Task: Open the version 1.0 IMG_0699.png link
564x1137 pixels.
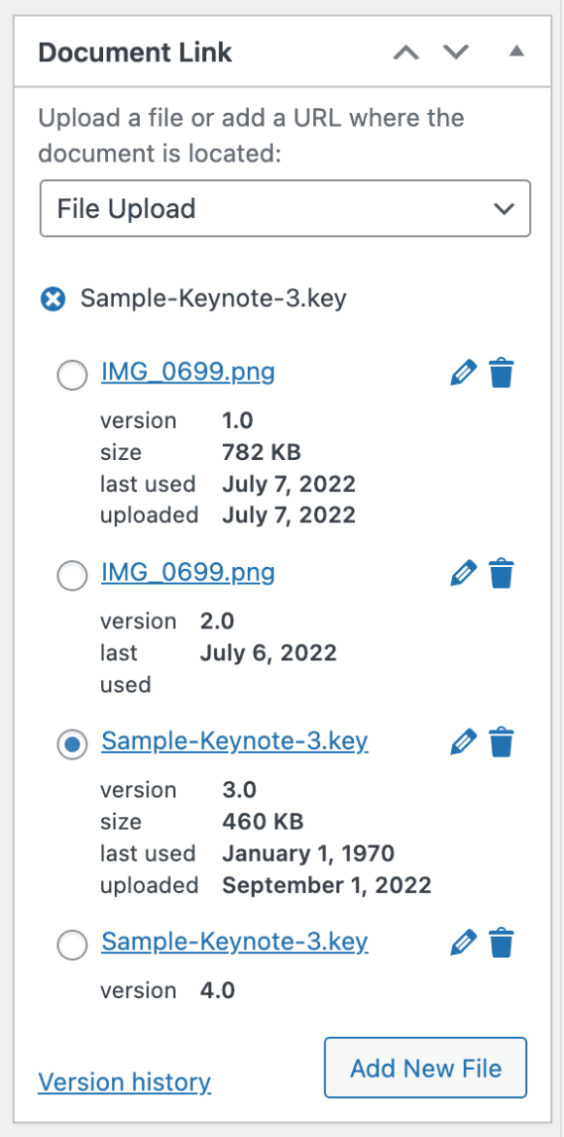Action: pyautogui.click(x=188, y=372)
